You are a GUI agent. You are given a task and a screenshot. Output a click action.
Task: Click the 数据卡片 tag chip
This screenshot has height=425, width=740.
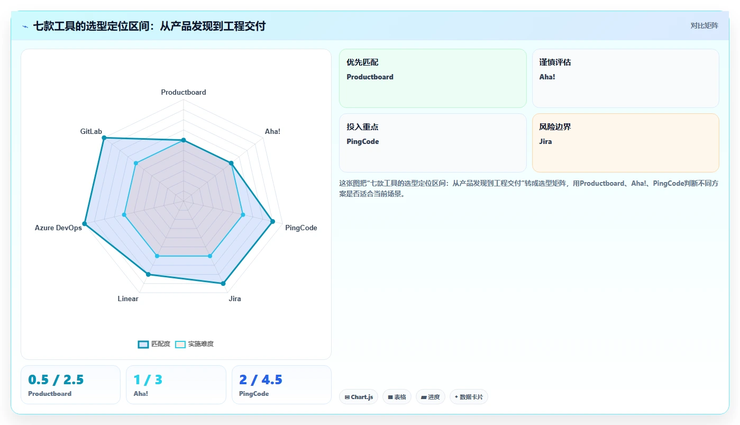pyautogui.click(x=469, y=397)
